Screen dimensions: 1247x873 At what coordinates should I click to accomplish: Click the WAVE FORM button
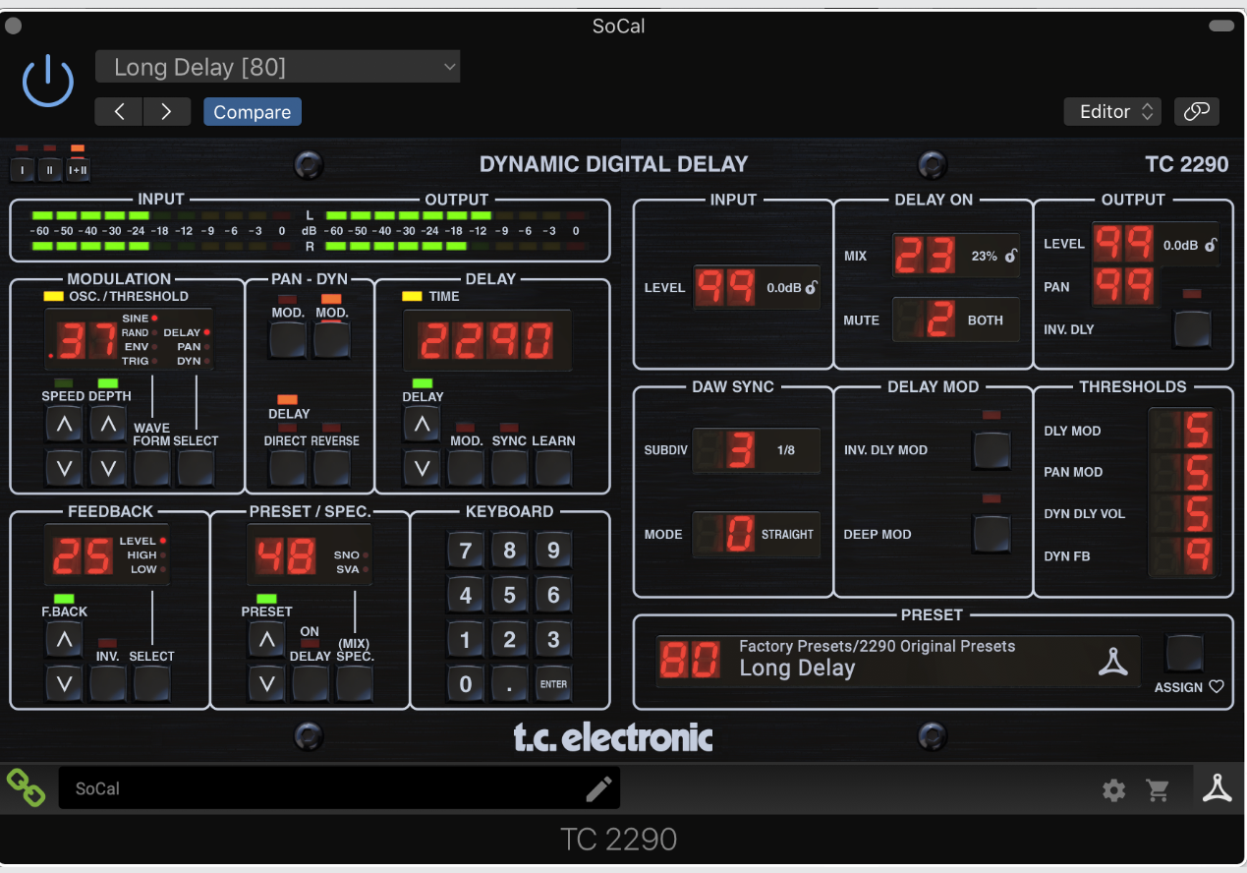pos(151,468)
